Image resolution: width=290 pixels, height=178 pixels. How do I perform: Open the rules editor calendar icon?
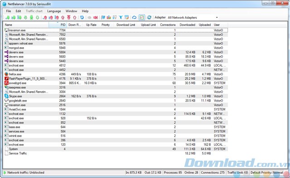(x=127, y=18)
